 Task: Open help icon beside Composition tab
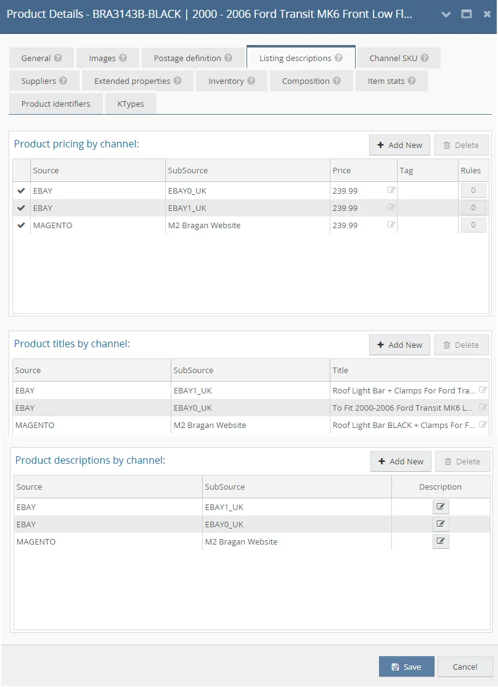tap(337, 81)
